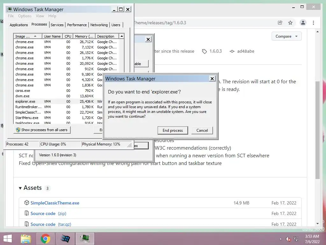
Task: Switch to Chrome on taskbar
Action: point(45,239)
